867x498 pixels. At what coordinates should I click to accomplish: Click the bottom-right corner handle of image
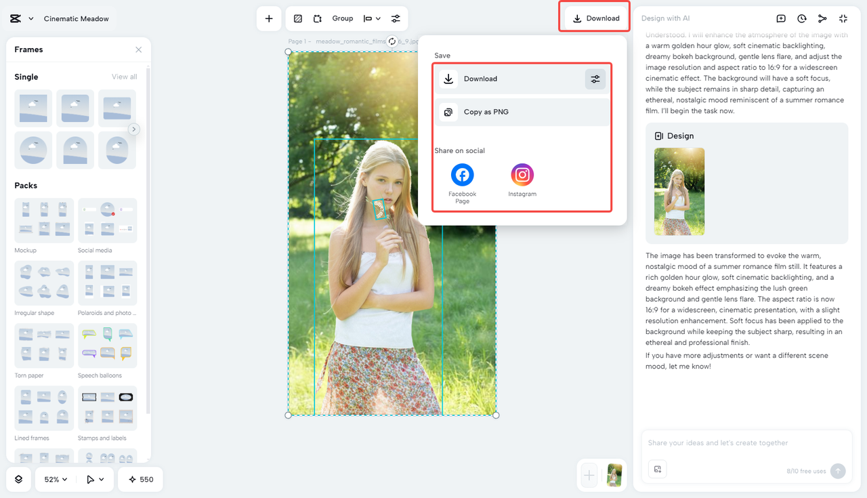496,415
